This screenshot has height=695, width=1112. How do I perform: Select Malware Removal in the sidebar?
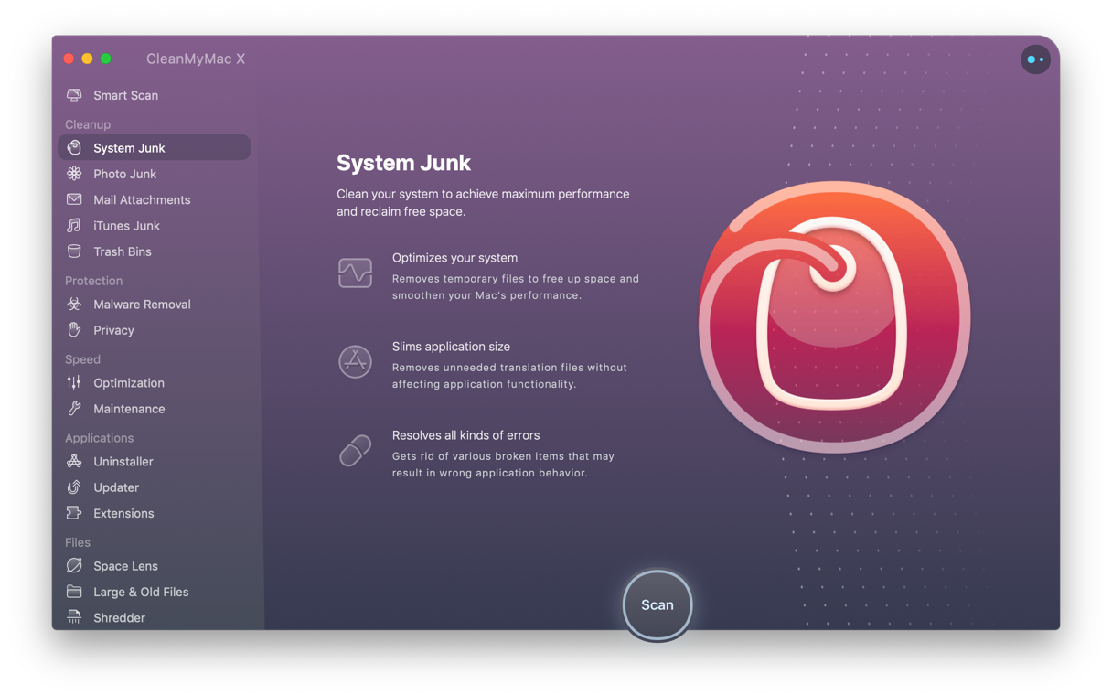pyautogui.click(x=154, y=305)
